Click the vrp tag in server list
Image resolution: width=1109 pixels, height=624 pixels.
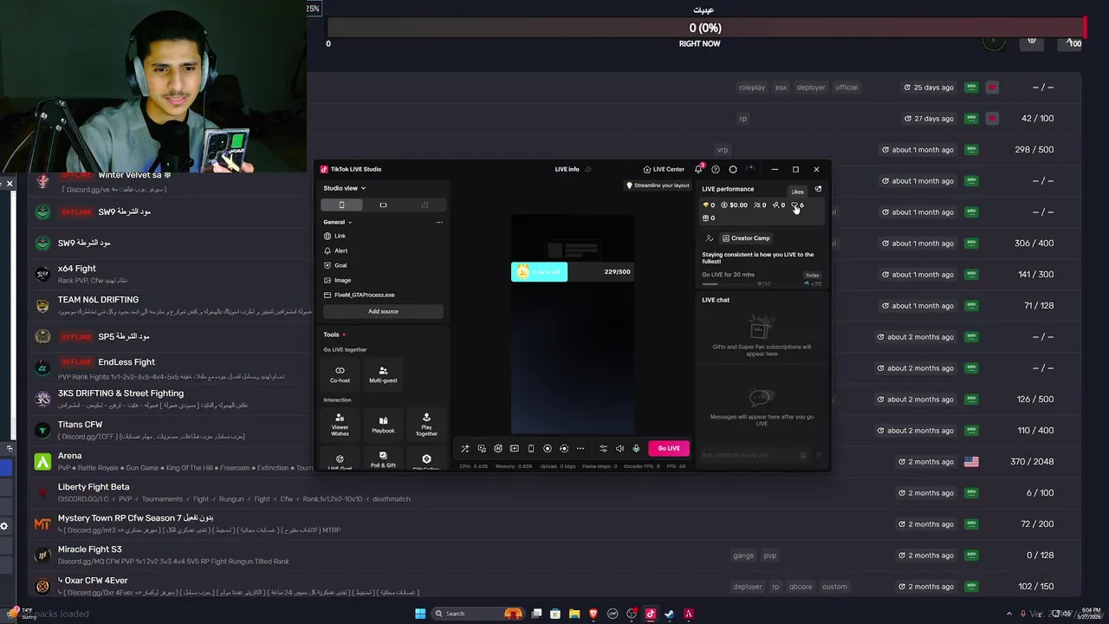click(x=723, y=150)
